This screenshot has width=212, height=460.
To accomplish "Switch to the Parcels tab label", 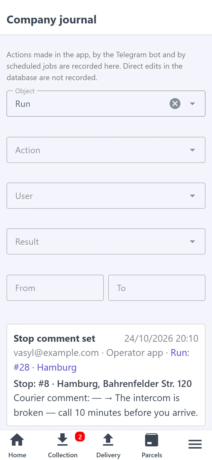I will pos(152,455).
